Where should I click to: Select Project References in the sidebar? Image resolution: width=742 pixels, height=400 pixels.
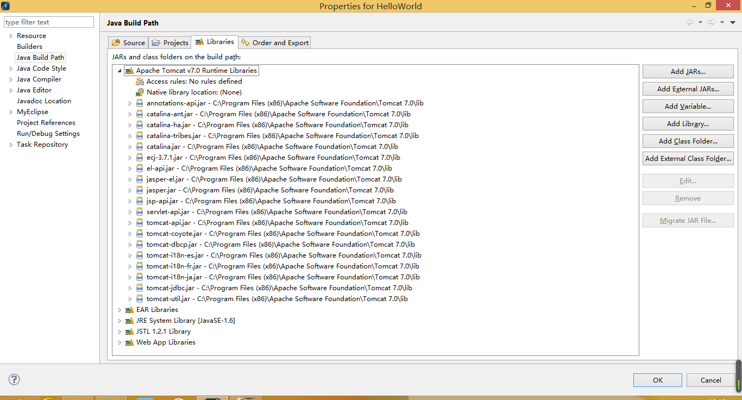[x=46, y=123]
